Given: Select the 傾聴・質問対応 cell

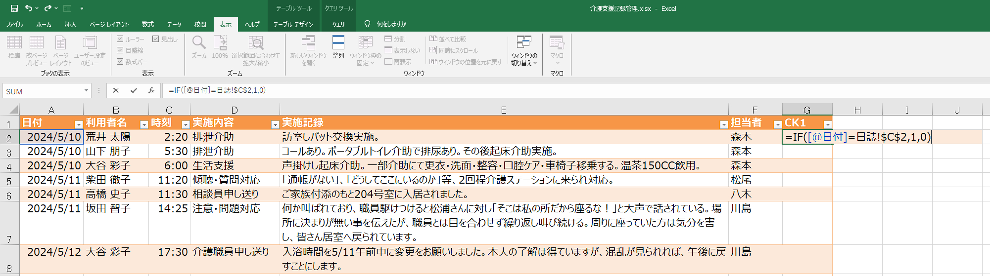Looking at the screenshot, I should tap(235, 180).
